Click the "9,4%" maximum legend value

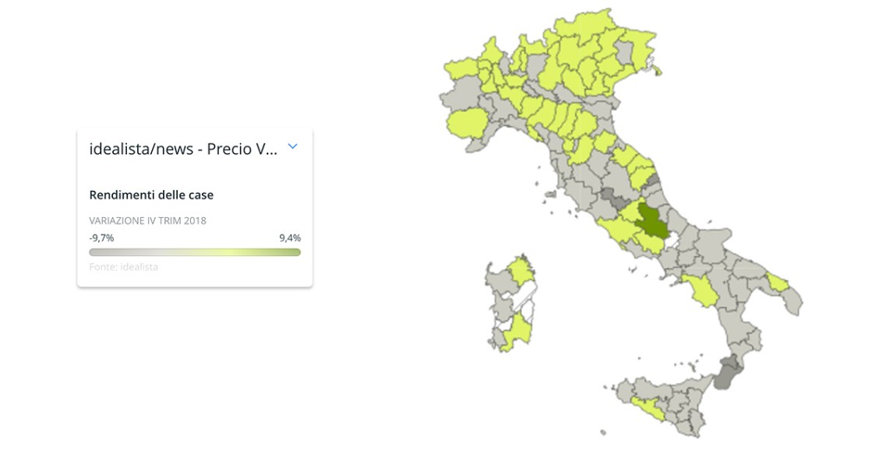pyautogui.click(x=289, y=238)
